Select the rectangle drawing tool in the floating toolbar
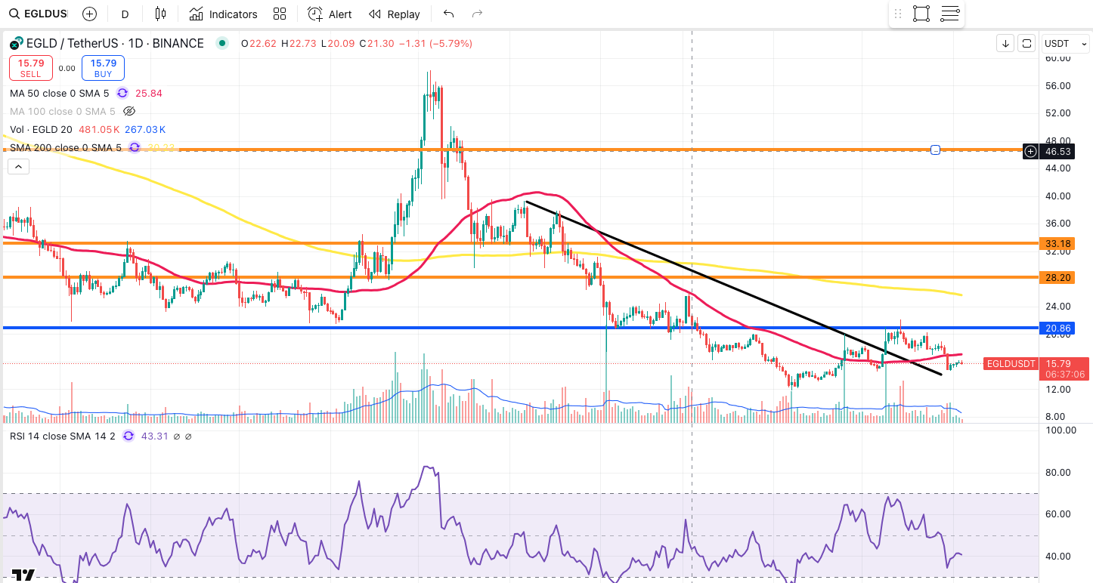Image resolution: width=1093 pixels, height=583 pixels. click(921, 14)
